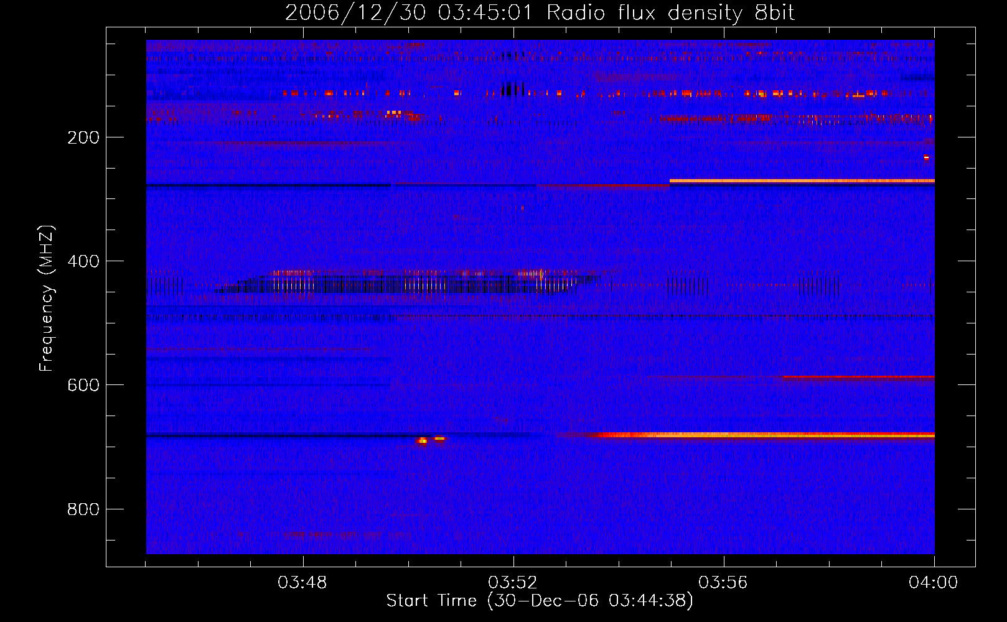Click the 04:00 time tick label

coord(934,583)
